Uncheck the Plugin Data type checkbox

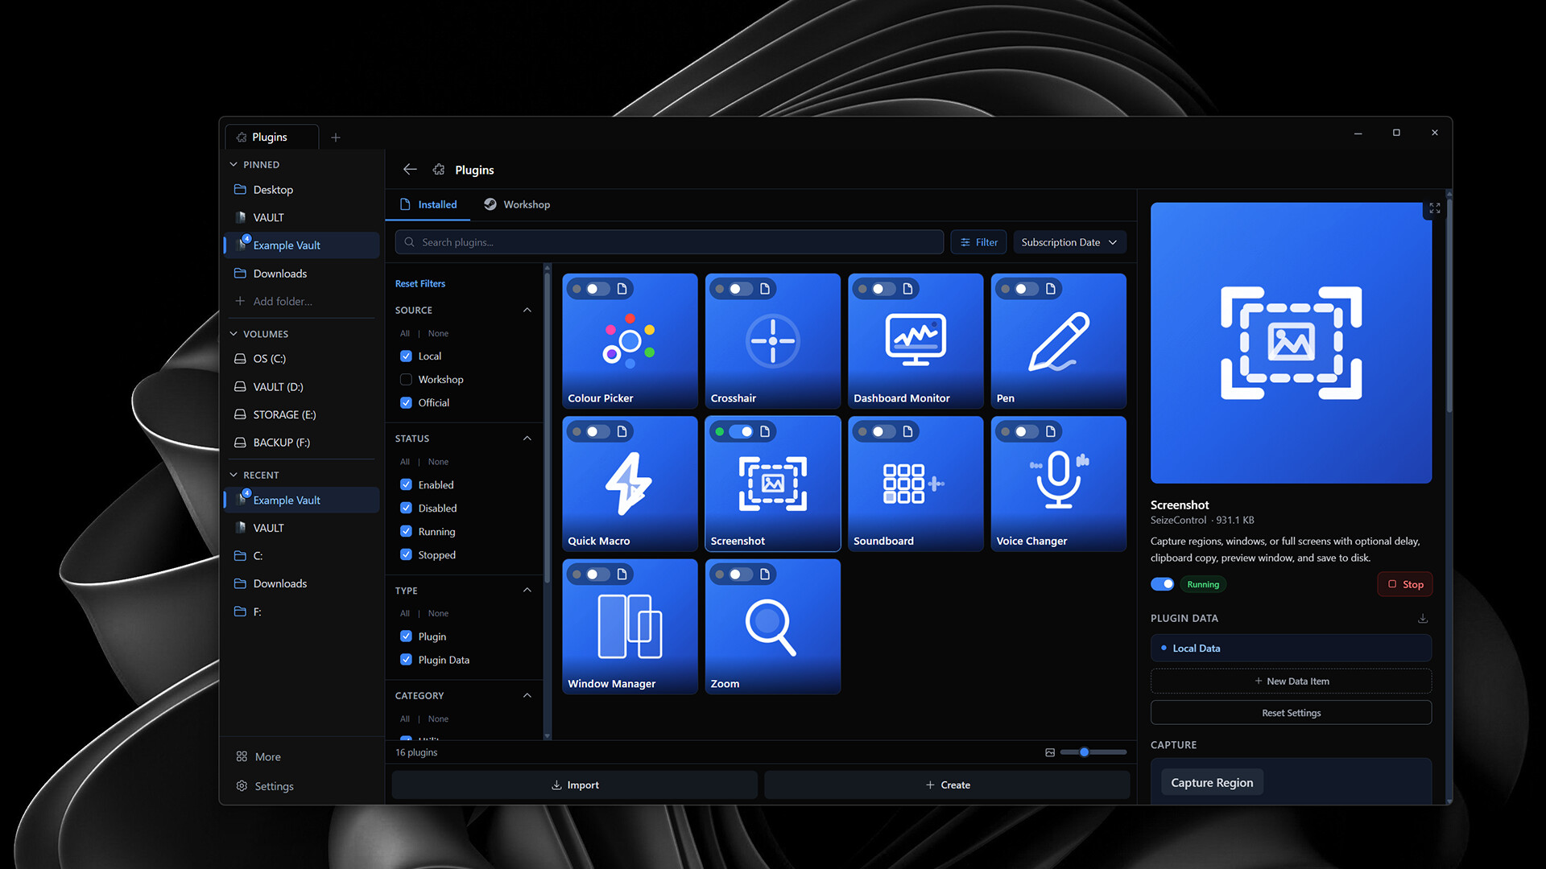[x=406, y=660]
